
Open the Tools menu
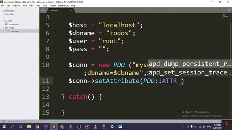tap(45, 6)
